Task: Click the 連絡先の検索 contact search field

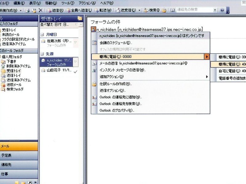Action: [x=195, y=10]
